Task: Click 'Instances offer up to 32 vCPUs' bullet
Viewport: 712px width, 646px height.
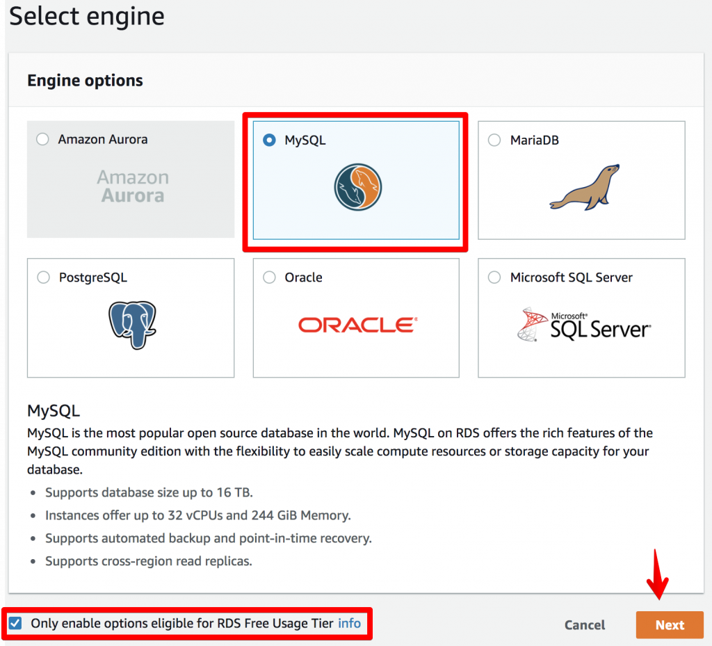Action: [198, 515]
